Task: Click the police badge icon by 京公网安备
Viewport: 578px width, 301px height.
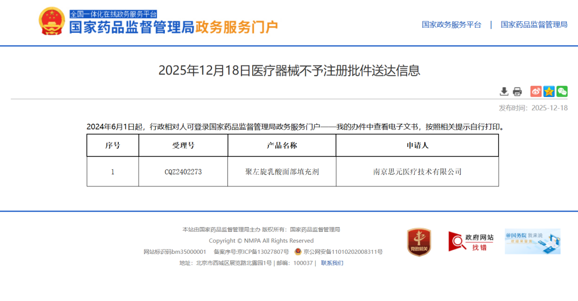Action: 298,252
